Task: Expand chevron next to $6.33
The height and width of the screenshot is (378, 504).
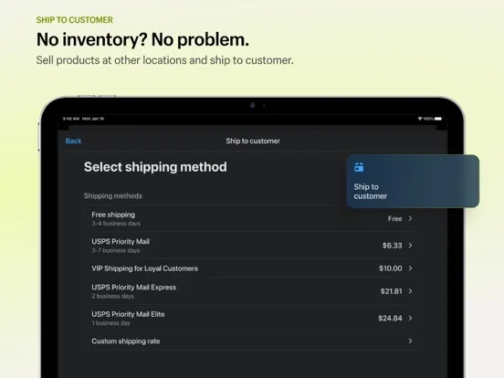Action: pos(410,246)
